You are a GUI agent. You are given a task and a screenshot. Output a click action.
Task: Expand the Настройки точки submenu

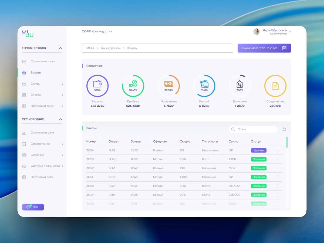point(62,106)
